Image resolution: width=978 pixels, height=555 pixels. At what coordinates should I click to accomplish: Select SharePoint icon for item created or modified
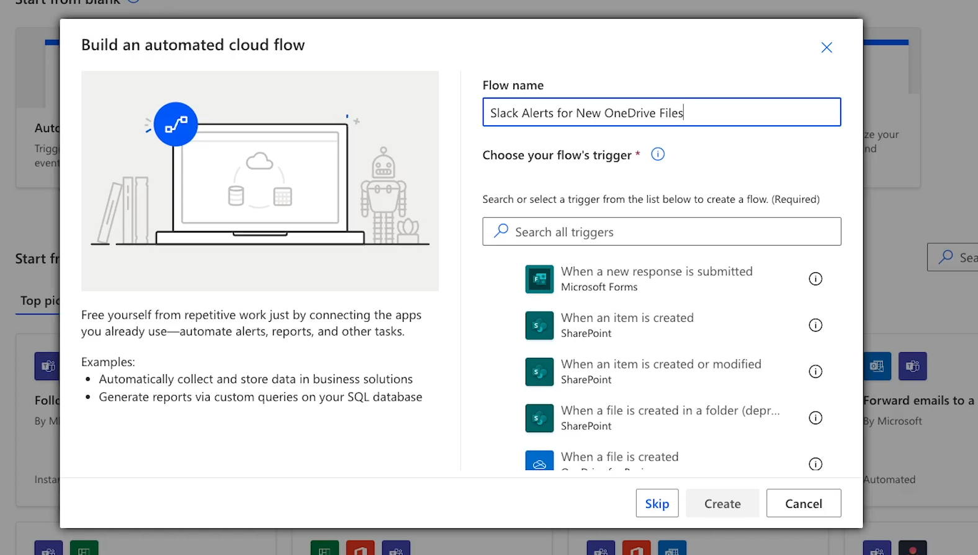pos(539,372)
